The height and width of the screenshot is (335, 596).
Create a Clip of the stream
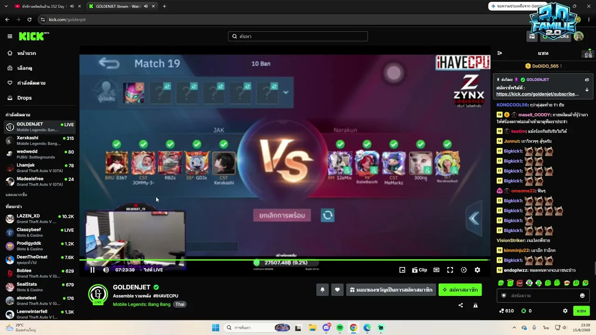click(x=420, y=270)
